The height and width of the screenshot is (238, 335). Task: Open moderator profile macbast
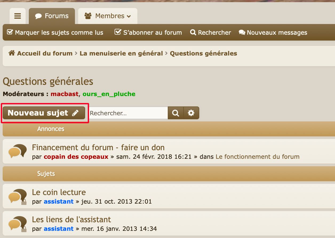pos(64,94)
